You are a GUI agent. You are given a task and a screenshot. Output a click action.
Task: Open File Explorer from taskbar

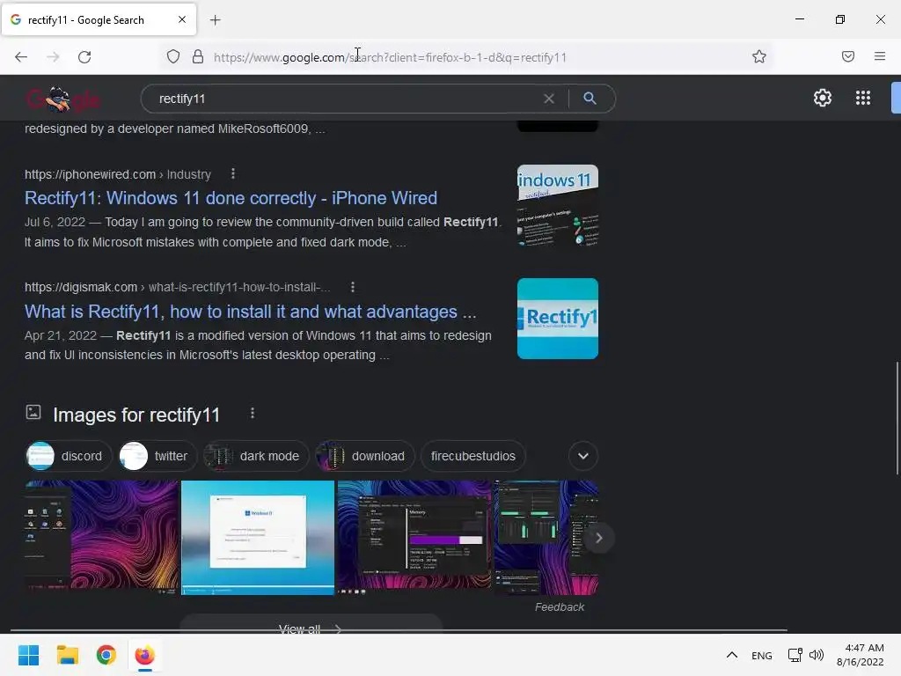[67, 655]
